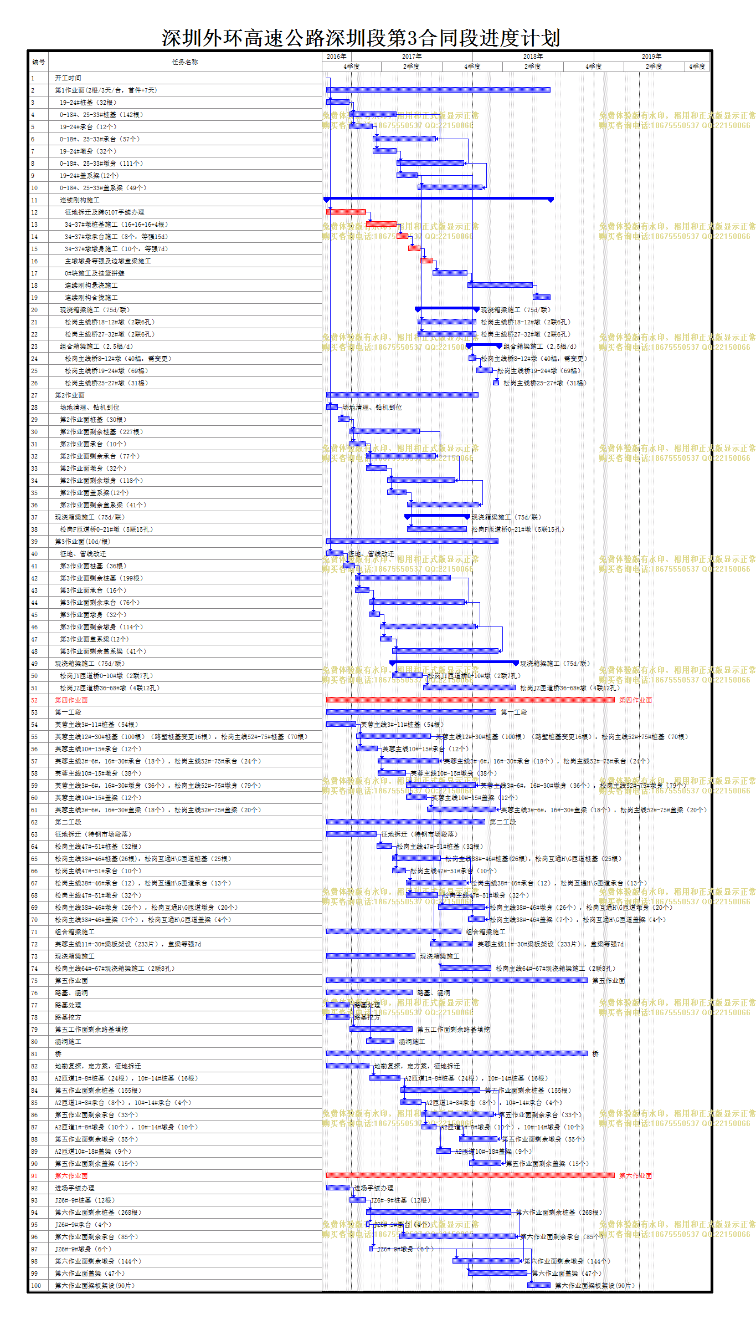Click the black summary bar for 连续刚构施工
Screen dimensions: 756x1319
(x=439, y=198)
